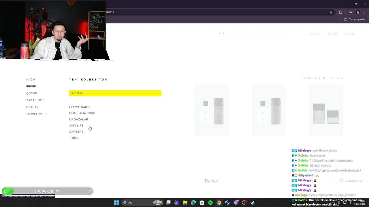Select the ERKEK category
Viewport: 369px width, 207px height.
tap(31, 87)
